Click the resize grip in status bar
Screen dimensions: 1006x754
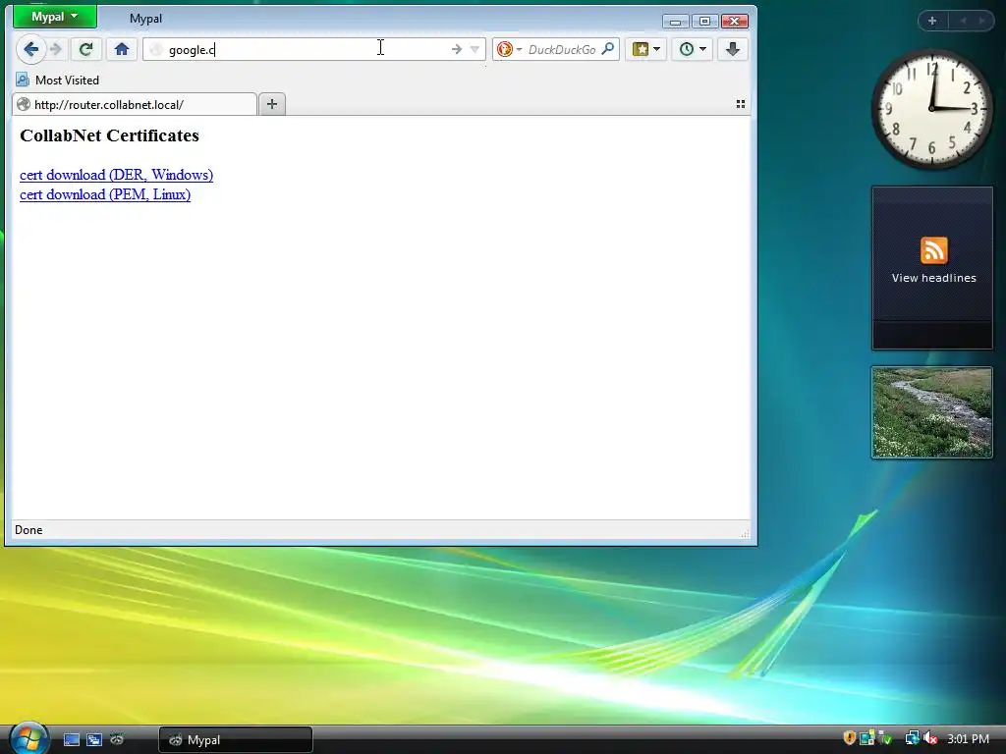(745, 532)
